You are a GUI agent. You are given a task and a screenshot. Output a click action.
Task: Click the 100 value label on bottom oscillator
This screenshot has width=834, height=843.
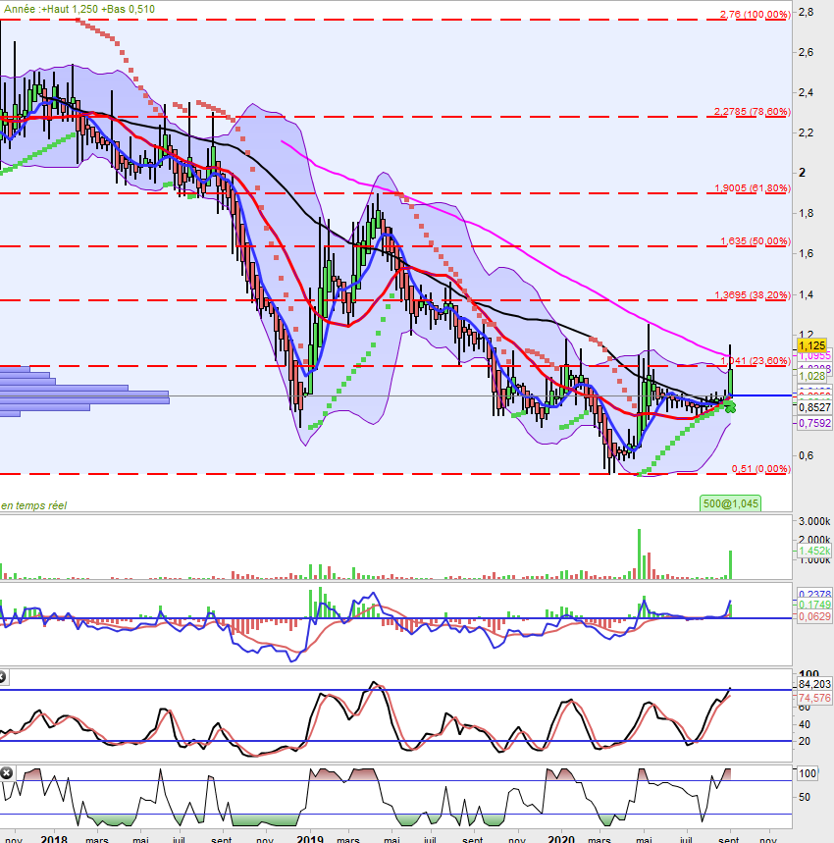[x=808, y=773]
